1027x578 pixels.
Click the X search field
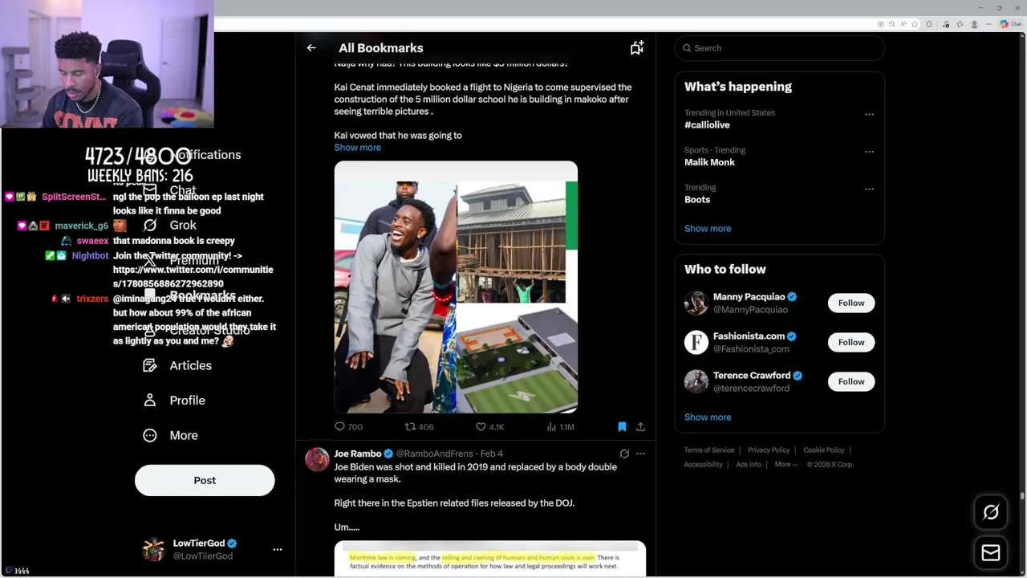coord(779,48)
